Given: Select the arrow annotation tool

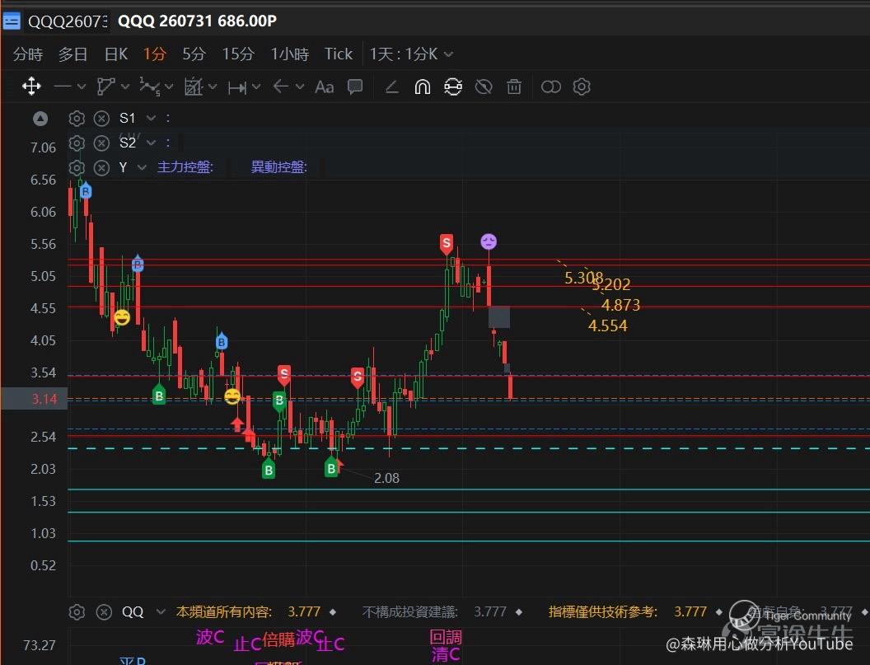Looking at the screenshot, I should coord(281,87).
